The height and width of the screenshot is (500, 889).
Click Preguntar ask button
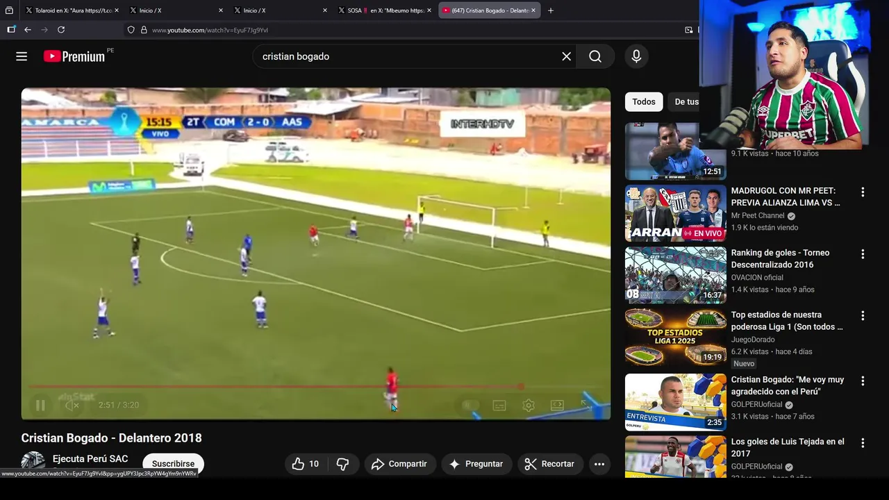476,464
